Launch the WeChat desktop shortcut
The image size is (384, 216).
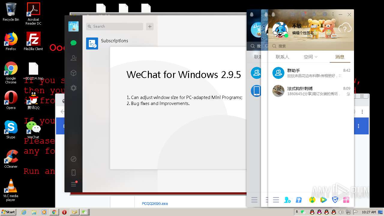[x=33, y=130]
